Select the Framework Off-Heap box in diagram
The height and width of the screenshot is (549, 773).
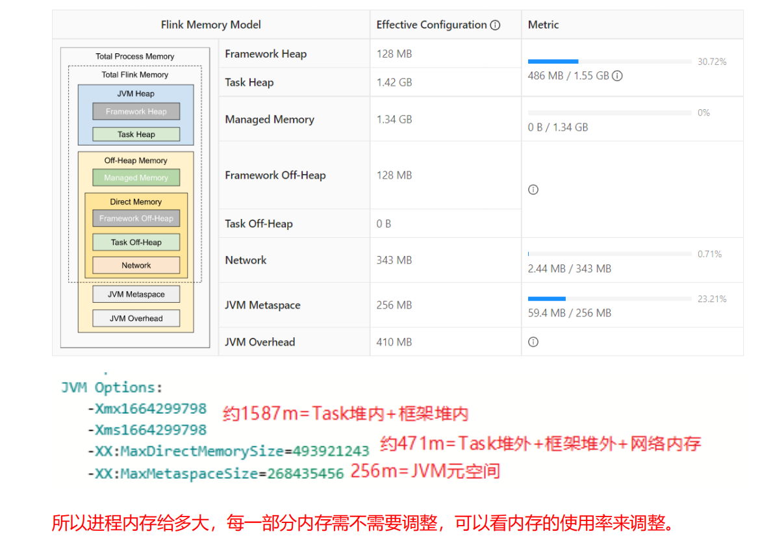(x=136, y=218)
